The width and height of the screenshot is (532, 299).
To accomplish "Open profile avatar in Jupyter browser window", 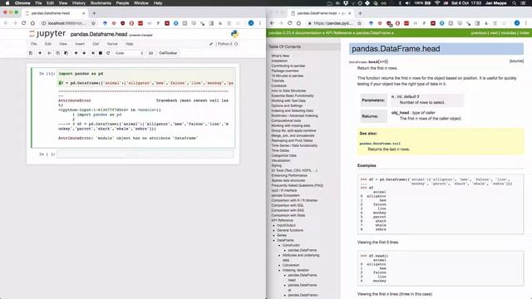I will (x=251, y=23).
